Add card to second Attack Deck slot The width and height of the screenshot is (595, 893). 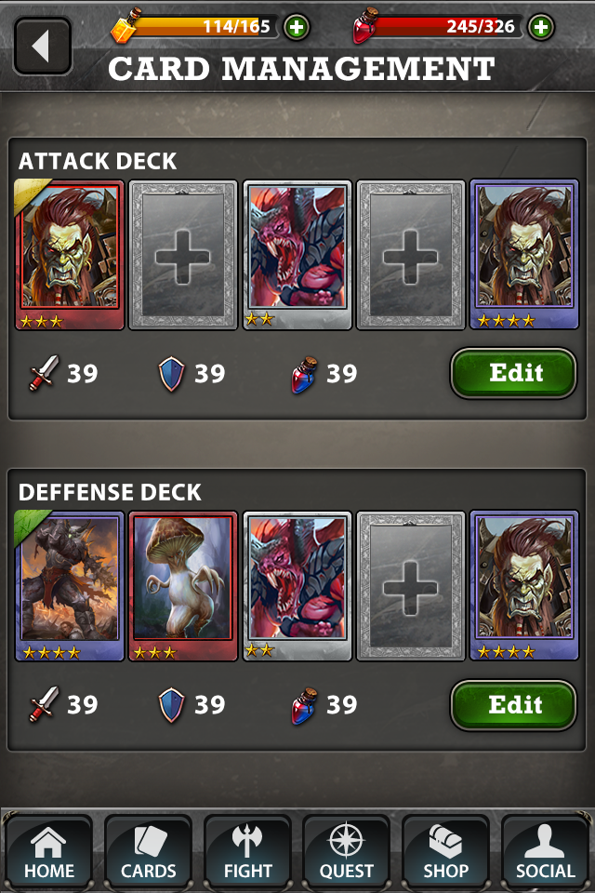click(183, 255)
